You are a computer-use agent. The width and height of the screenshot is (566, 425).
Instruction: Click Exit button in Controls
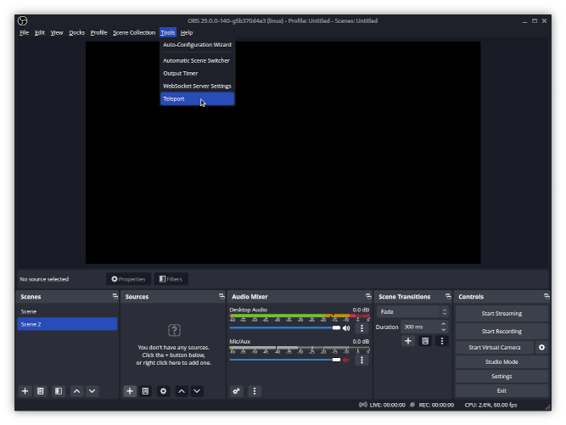[x=502, y=391]
